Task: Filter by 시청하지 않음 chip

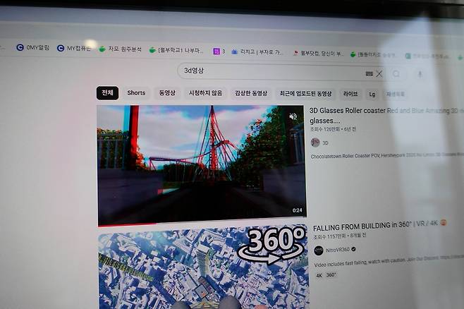Action: coord(205,93)
